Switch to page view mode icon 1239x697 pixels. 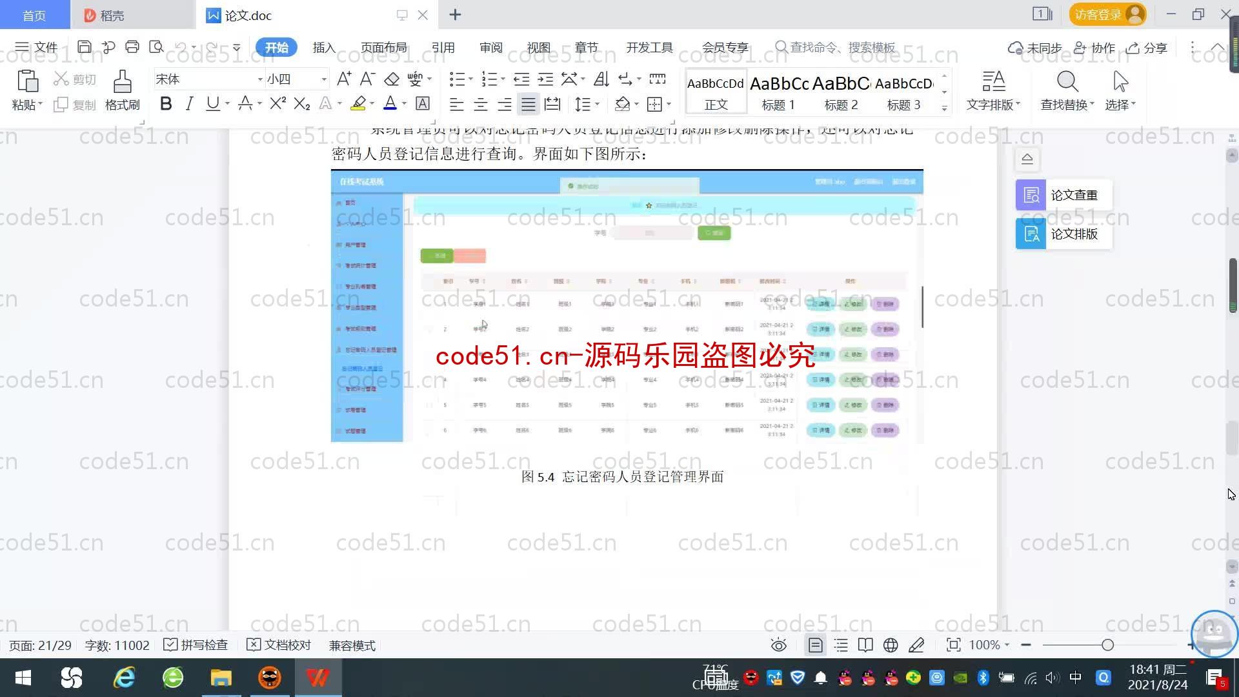pos(816,645)
